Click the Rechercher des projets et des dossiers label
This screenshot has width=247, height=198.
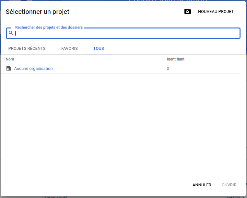[x=49, y=27]
